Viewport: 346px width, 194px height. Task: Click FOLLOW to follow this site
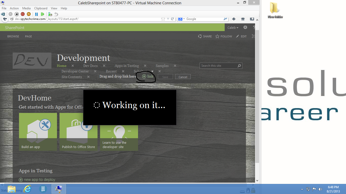(x=224, y=36)
